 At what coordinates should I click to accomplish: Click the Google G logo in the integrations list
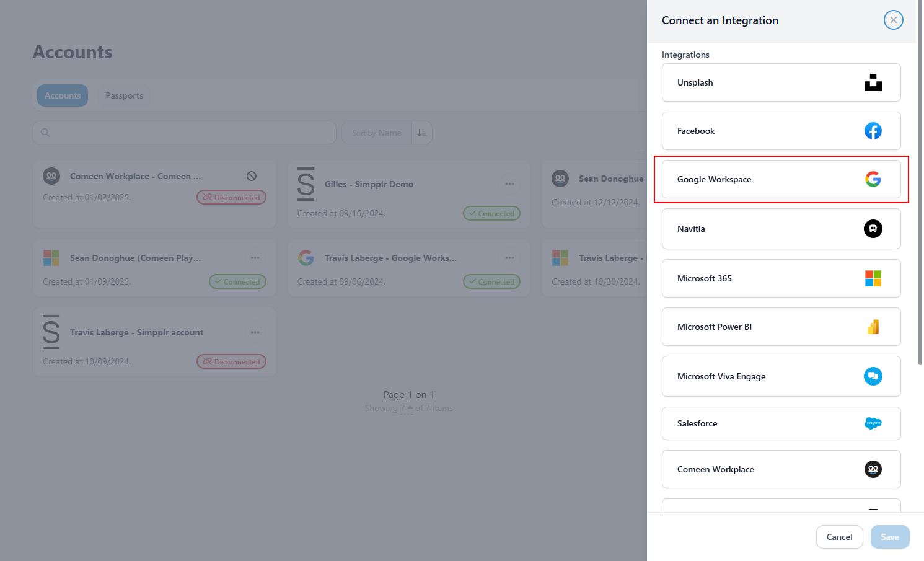tap(873, 179)
